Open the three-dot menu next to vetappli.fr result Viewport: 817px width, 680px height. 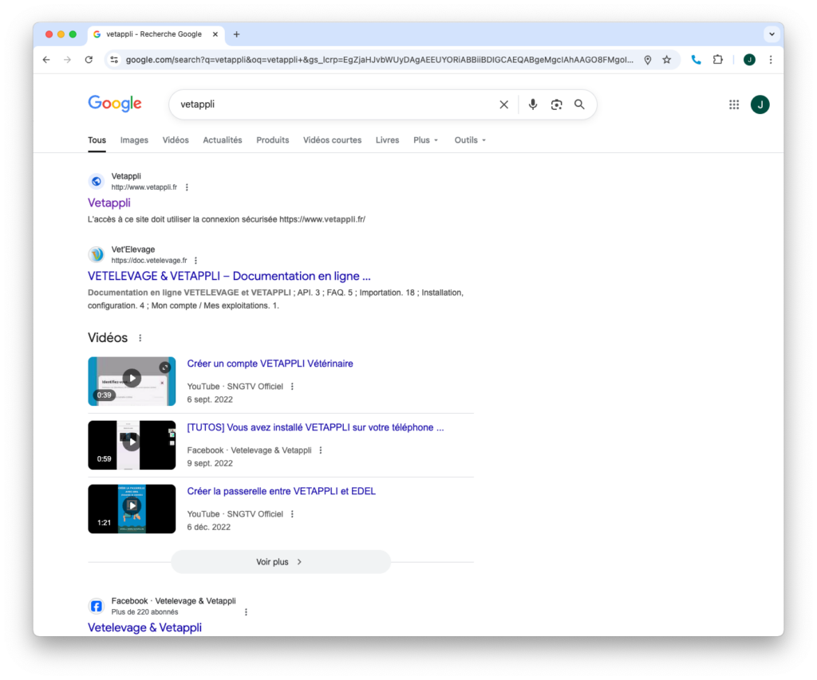[187, 187]
